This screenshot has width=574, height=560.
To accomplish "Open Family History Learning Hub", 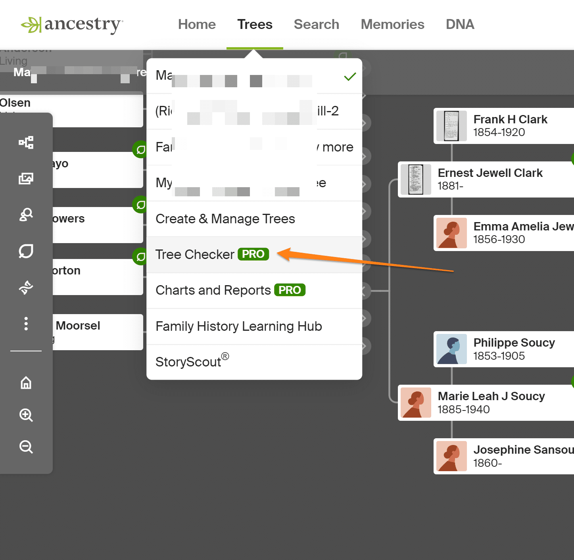I will tap(254, 326).
